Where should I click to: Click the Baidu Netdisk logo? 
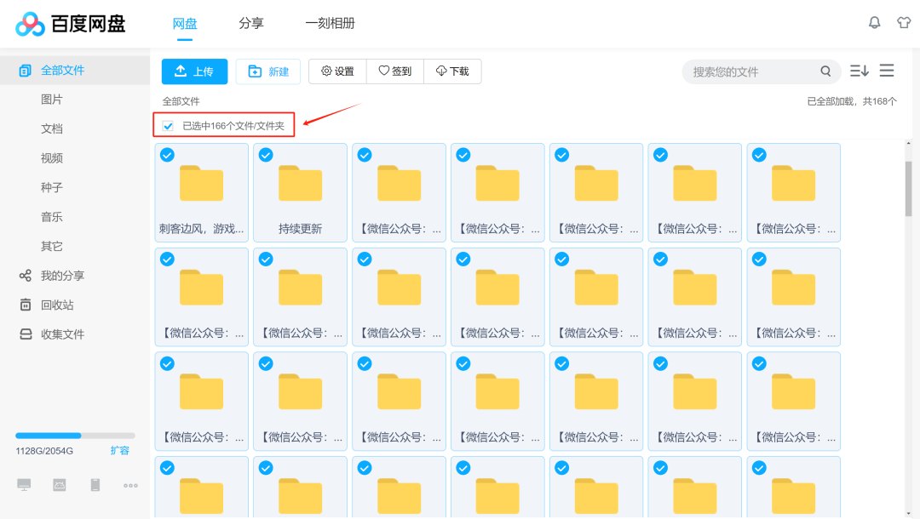[x=70, y=24]
